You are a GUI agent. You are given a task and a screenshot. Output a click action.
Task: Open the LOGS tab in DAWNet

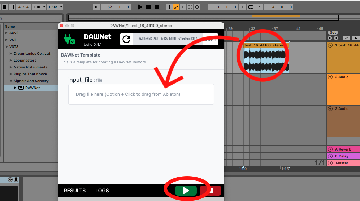coord(102,191)
